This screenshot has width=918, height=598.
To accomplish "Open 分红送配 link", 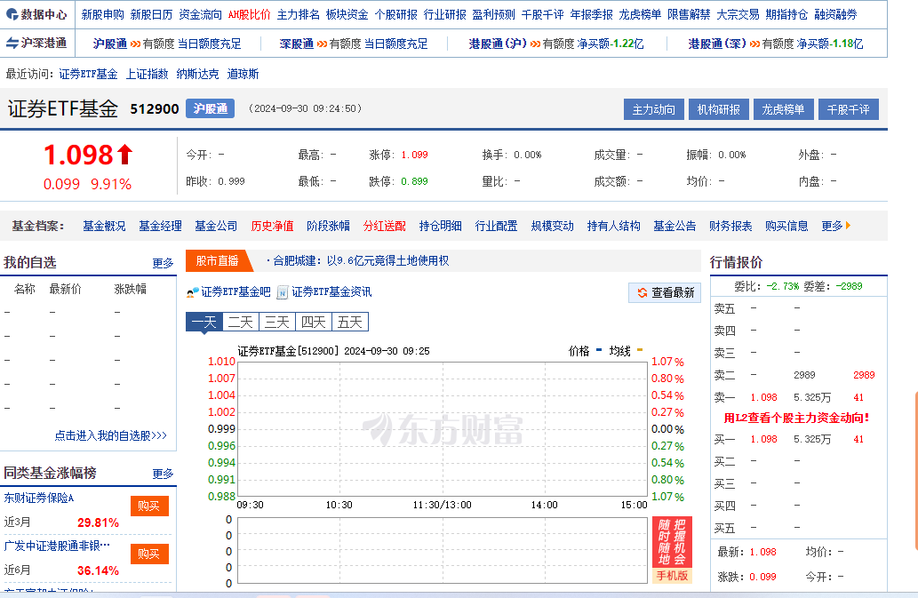I will [385, 226].
